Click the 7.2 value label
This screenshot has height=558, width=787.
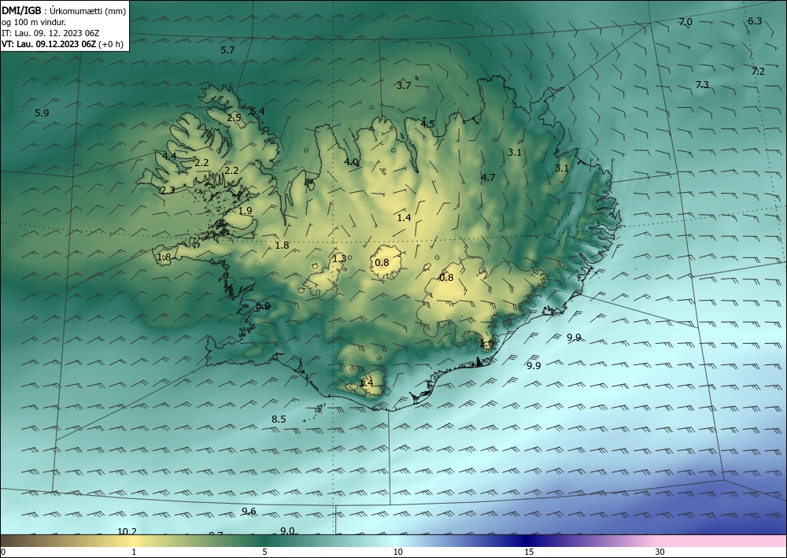[x=758, y=72]
